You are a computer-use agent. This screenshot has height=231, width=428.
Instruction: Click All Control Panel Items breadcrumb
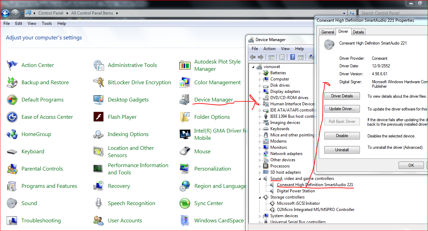pos(92,13)
